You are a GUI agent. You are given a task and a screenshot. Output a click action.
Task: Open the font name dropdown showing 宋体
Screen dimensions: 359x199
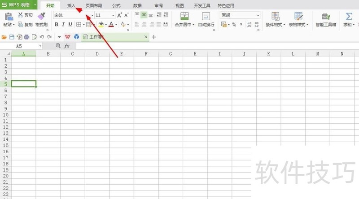coord(74,15)
